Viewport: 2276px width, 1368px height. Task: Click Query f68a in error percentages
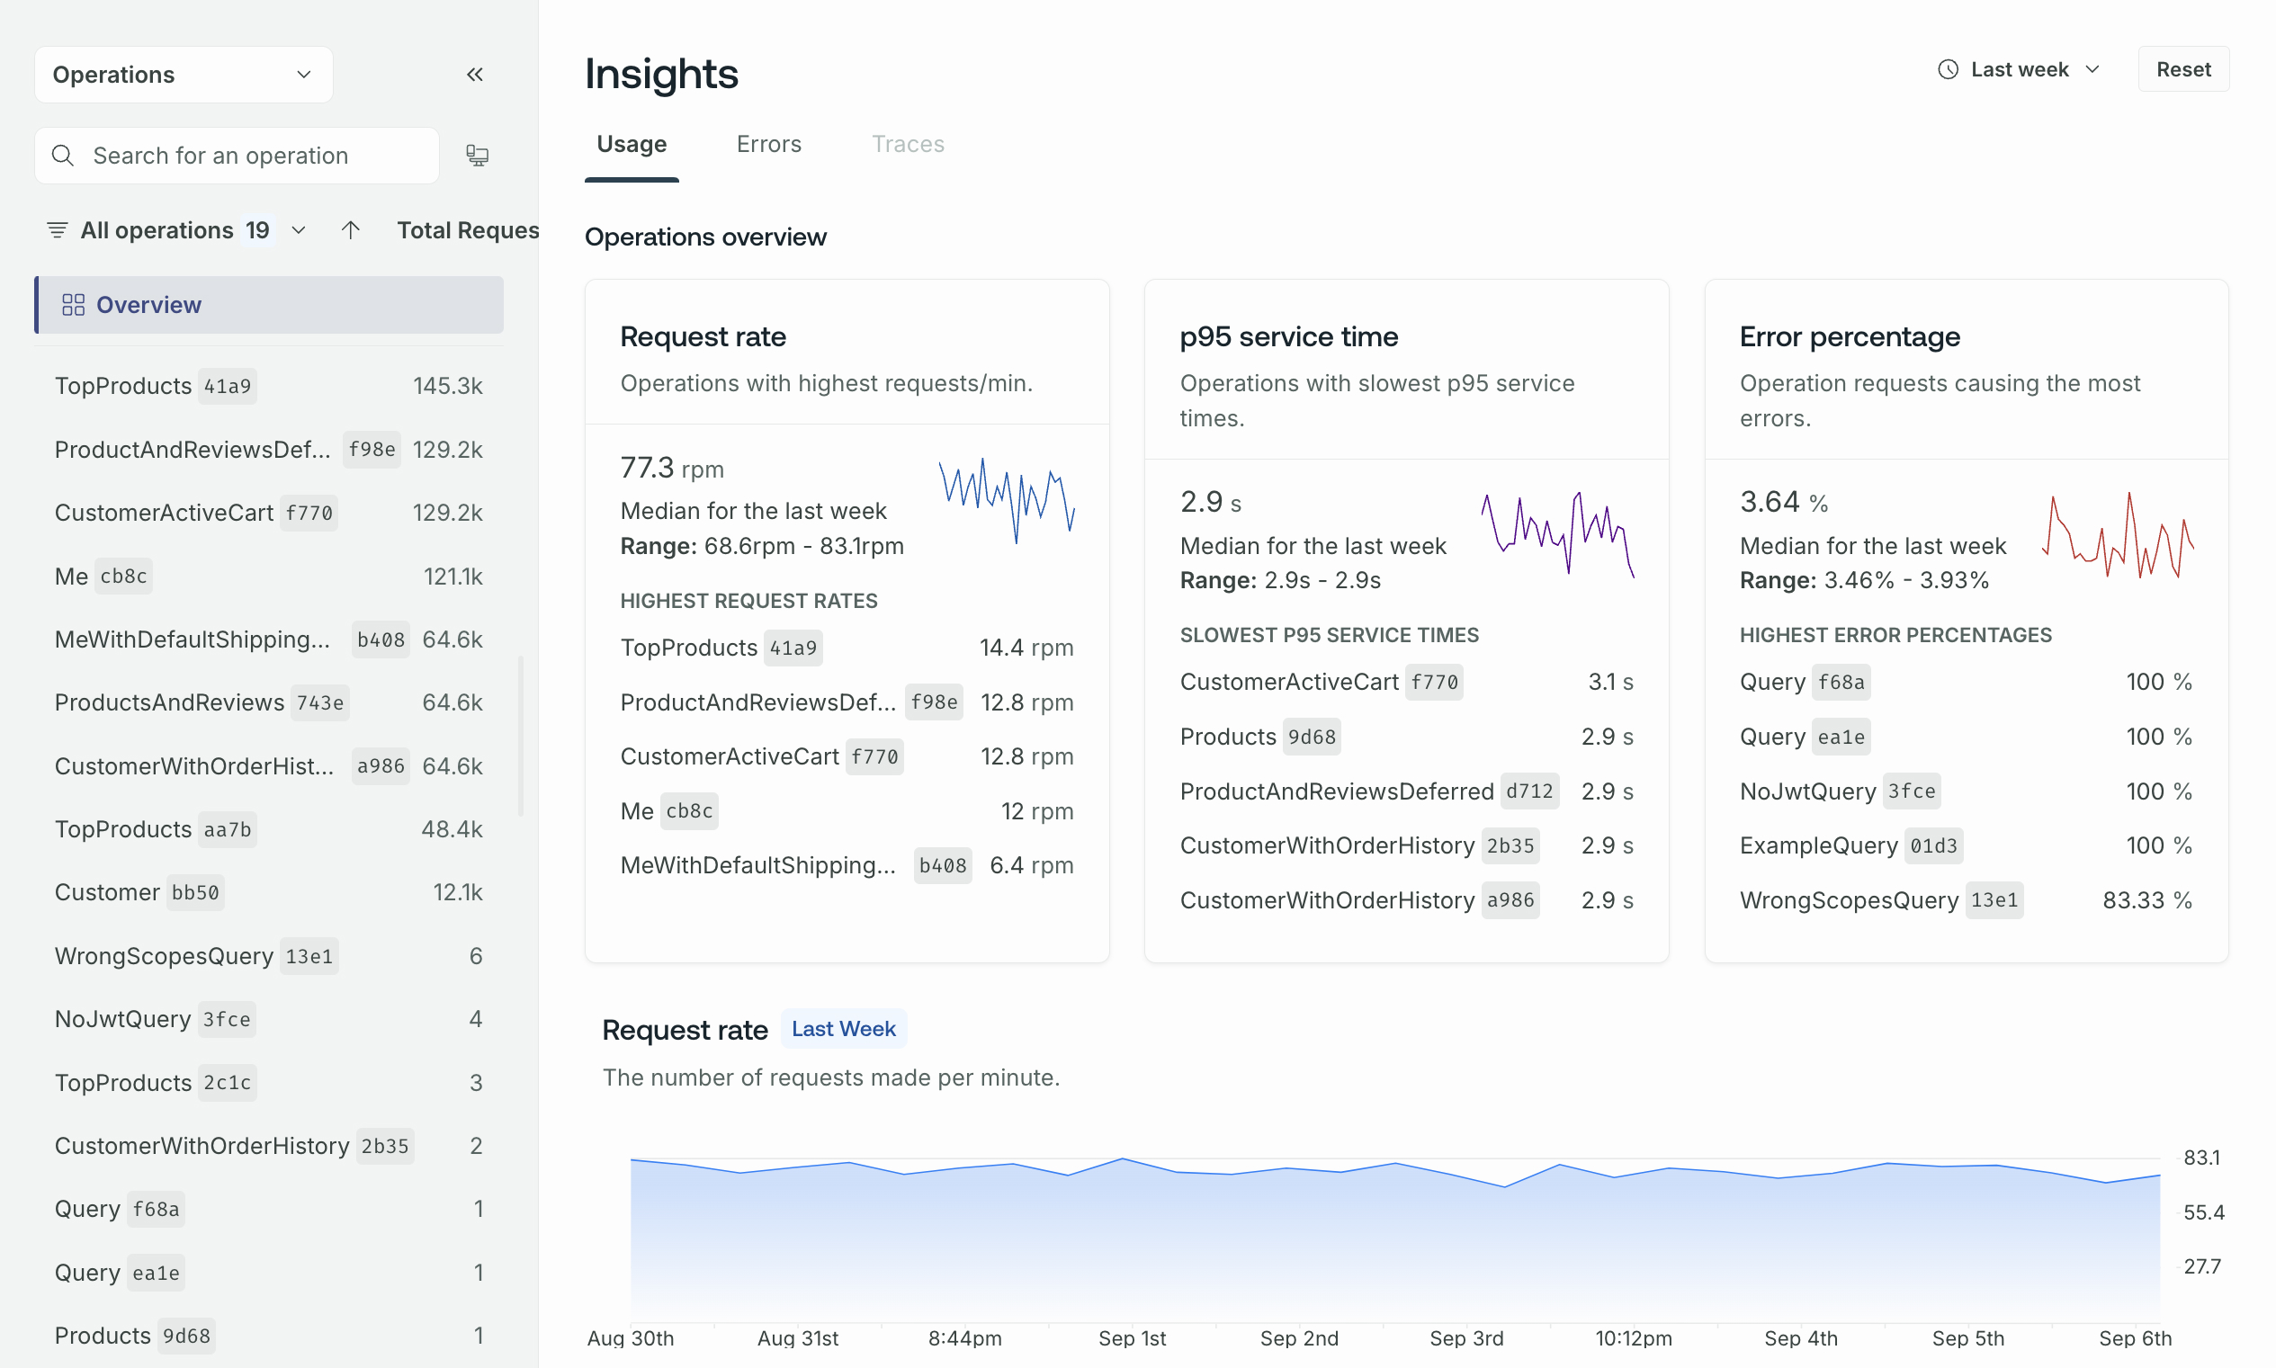1966,682
